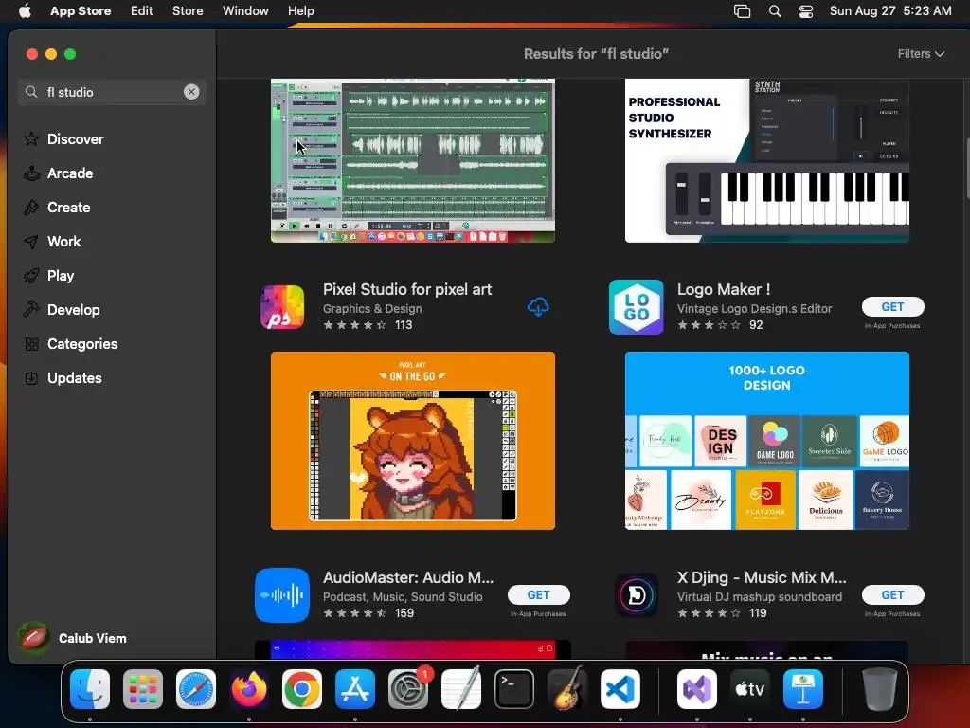
Task: Launch Safari from the Dock
Action: pos(196,689)
